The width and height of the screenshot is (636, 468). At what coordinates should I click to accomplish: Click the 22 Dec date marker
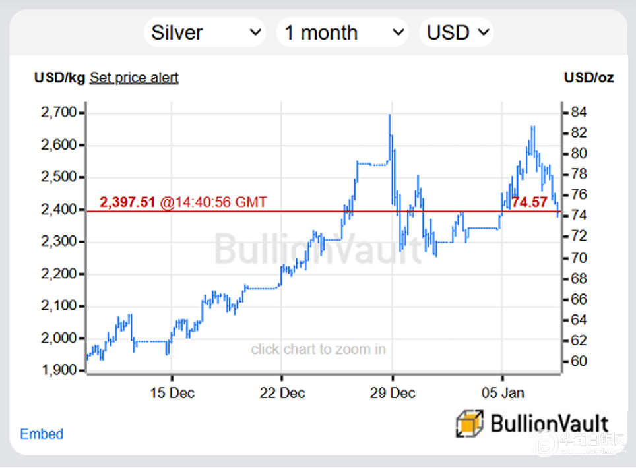pos(282,393)
